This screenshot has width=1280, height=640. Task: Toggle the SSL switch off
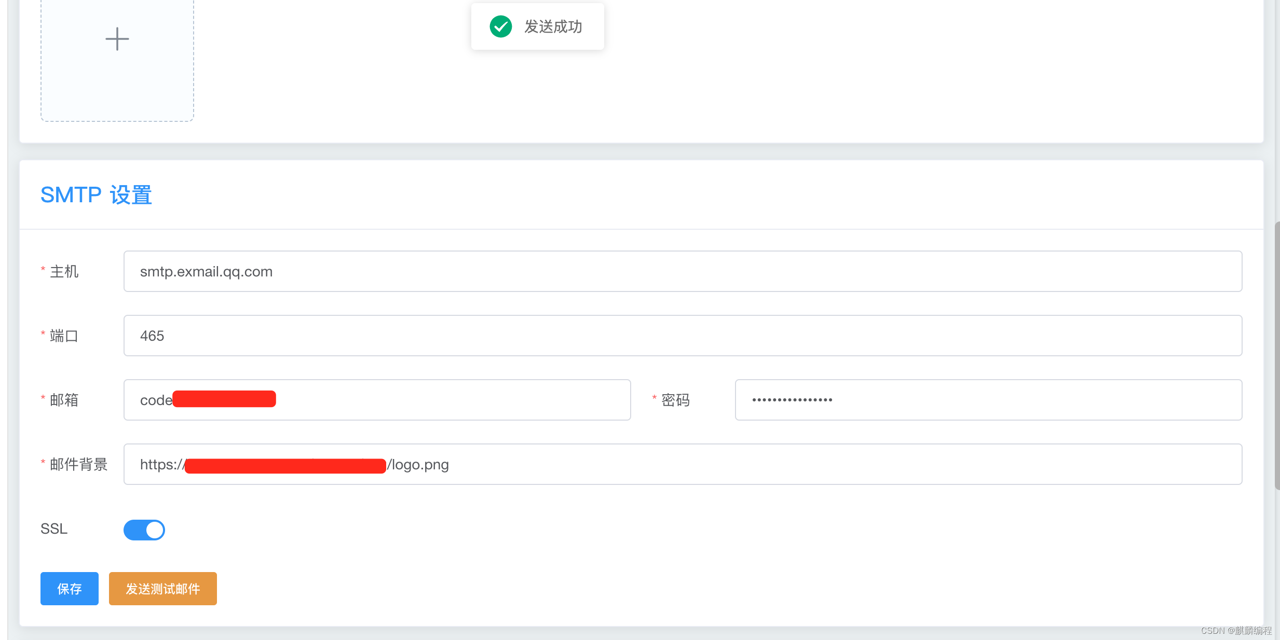pos(144,530)
